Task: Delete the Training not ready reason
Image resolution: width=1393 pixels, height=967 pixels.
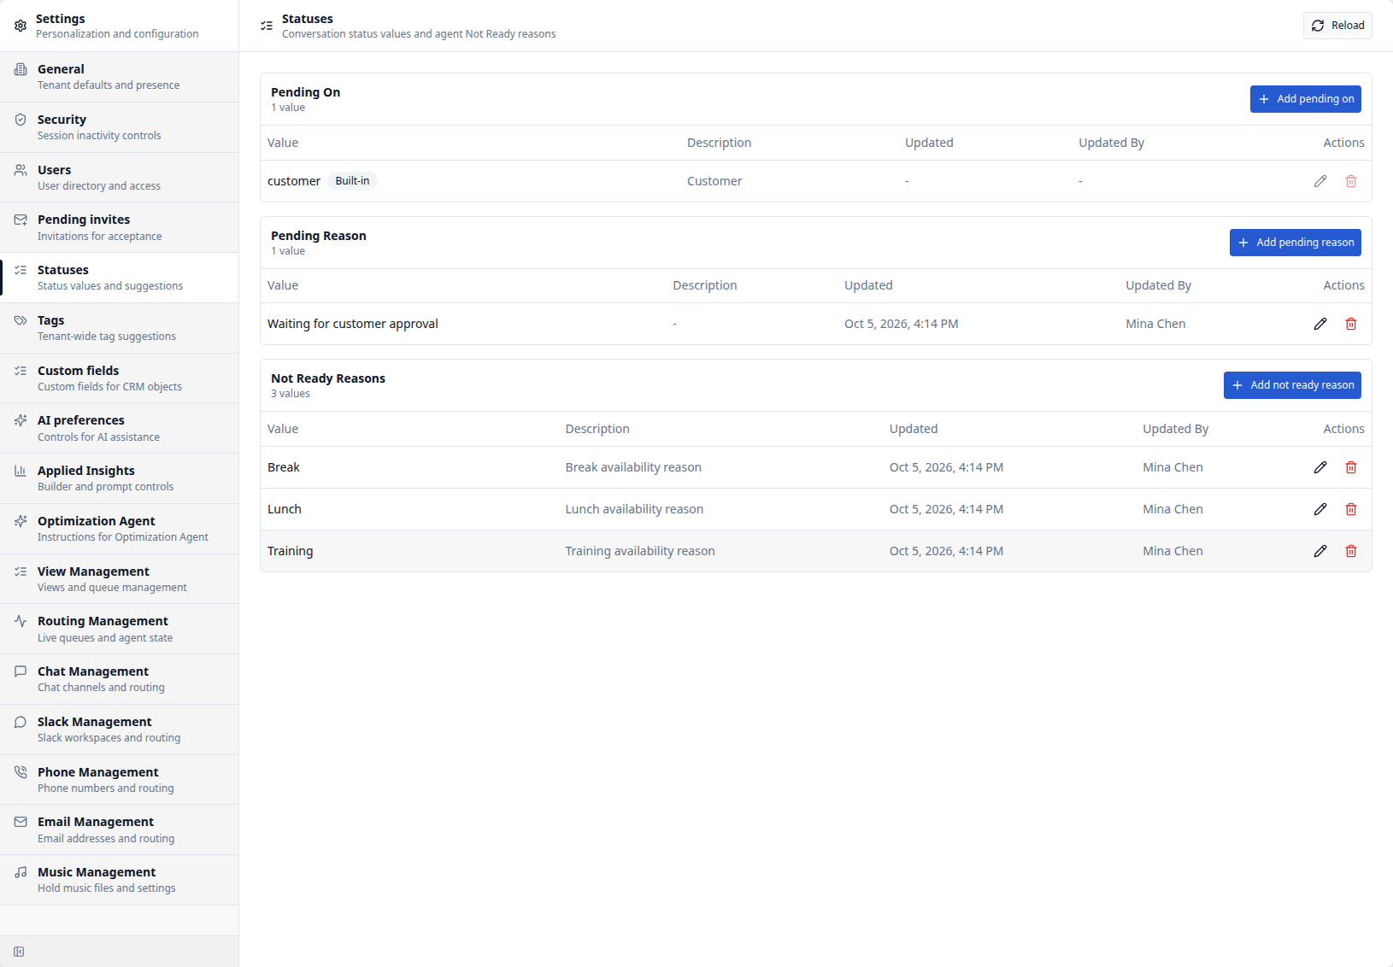Action: pos(1351,551)
